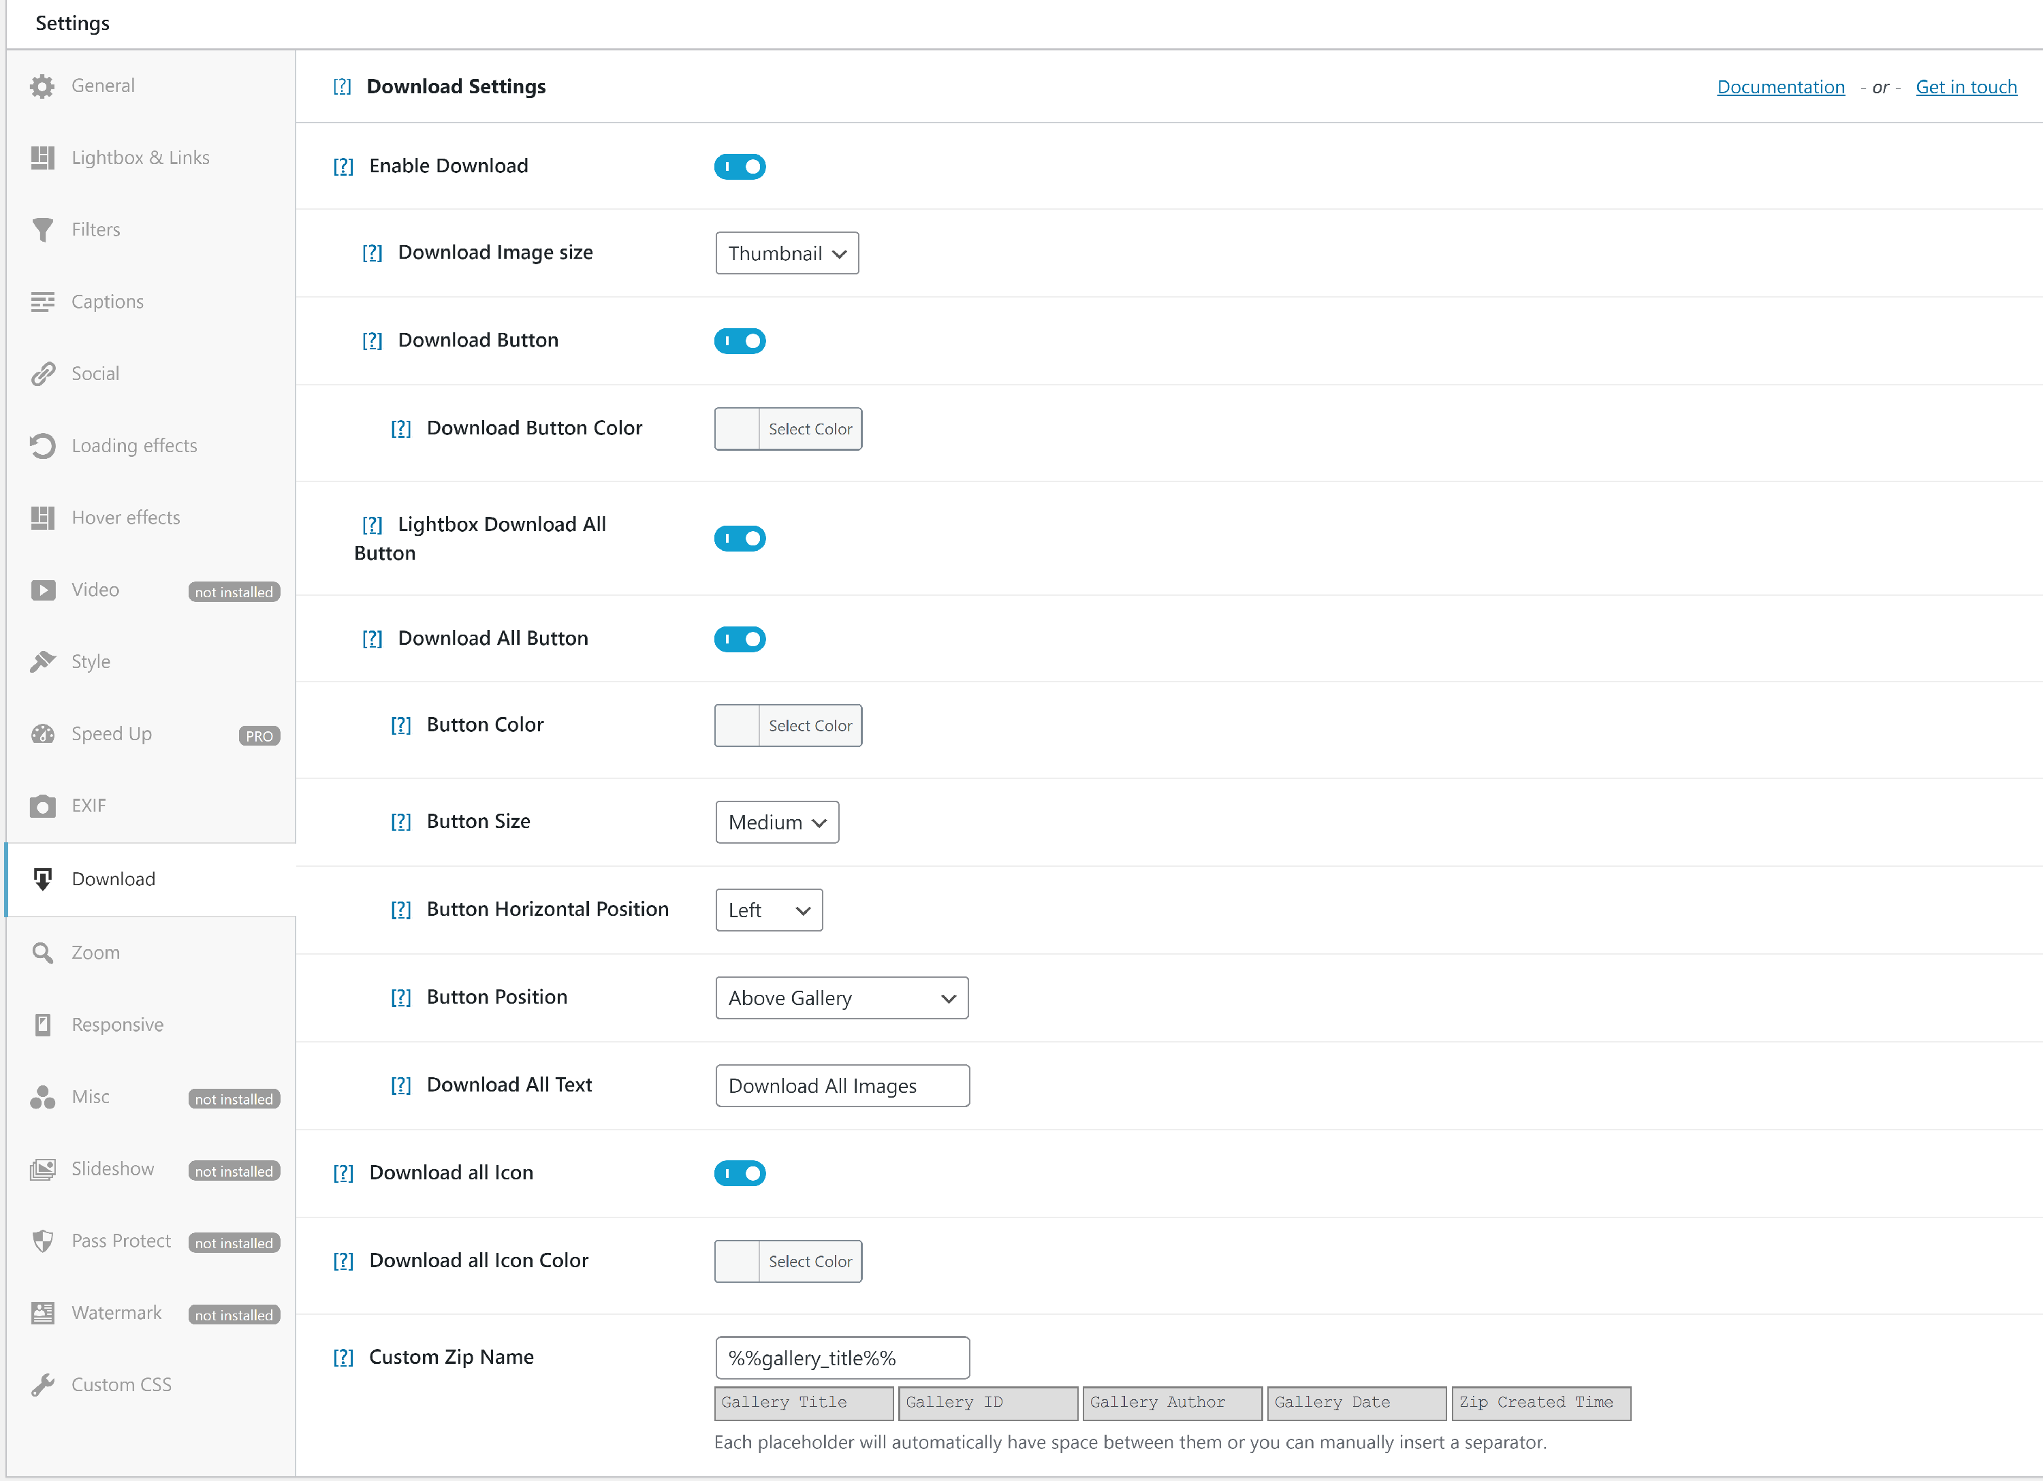Toggle the Lightbox Download All Button switch
This screenshot has height=1481, width=2043.
740,539
